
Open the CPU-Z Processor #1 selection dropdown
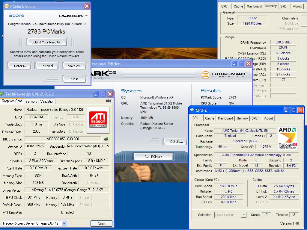click(x=243, y=215)
